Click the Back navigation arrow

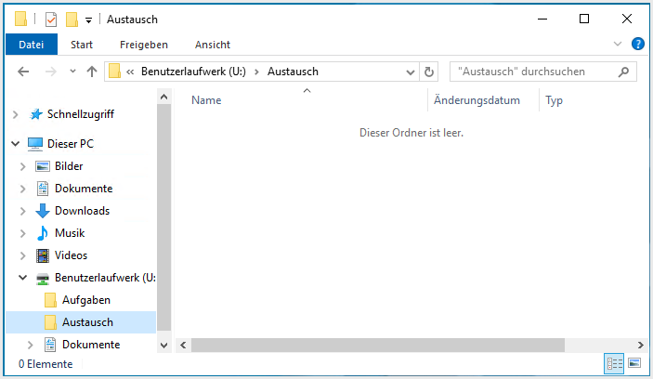click(24, 72)
